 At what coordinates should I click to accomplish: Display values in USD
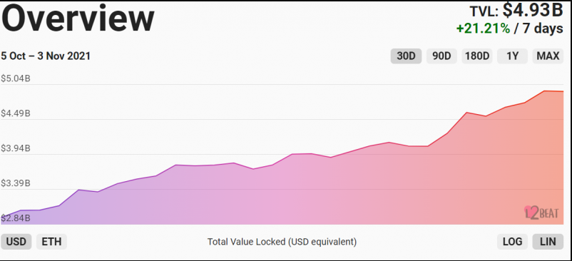click(x=16, y=241)
